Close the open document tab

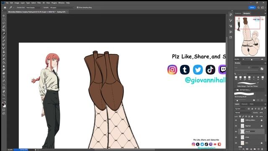(67, 12)
